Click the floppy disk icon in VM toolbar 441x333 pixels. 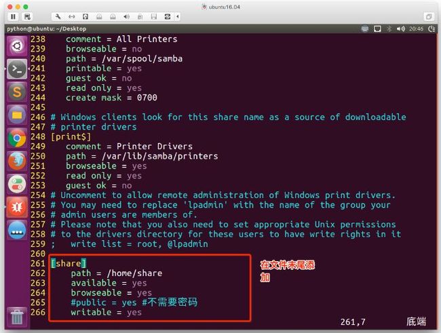(x=154, y=16)
